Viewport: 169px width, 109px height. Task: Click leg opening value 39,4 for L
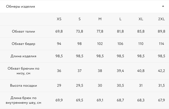[x=120, y=71]
